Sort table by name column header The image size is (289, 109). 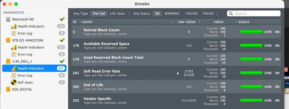tap(87, 22)
